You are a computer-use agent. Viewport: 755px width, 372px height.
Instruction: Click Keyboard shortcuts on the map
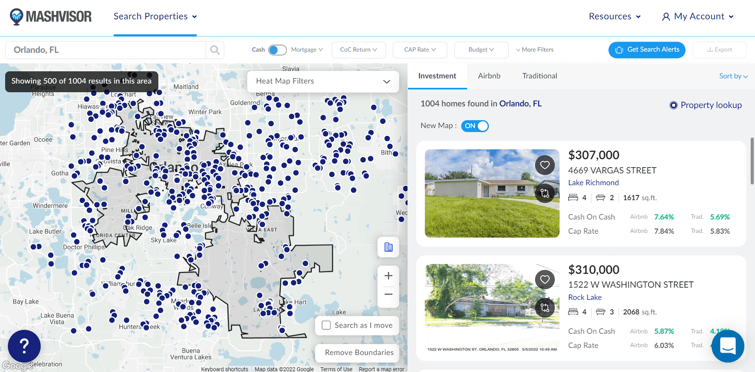click(x=225, y=369)
